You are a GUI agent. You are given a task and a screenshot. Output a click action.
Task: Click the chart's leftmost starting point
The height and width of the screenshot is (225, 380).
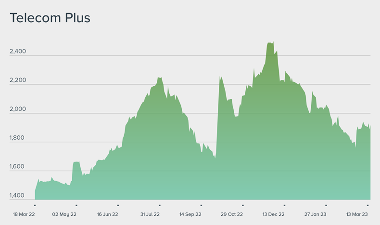pos(36,191)
